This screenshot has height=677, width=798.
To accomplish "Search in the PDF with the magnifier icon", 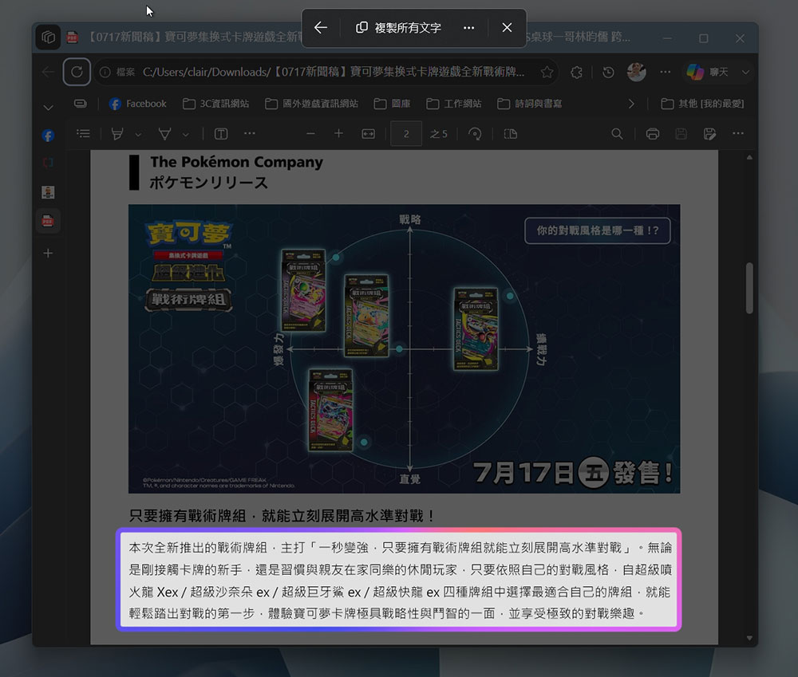I will coord(617,134).
